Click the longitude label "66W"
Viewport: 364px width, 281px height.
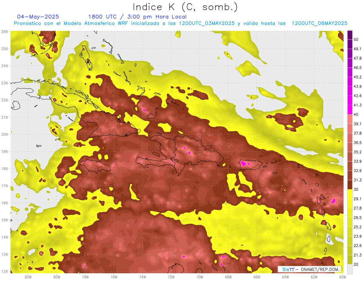point(257,277)
